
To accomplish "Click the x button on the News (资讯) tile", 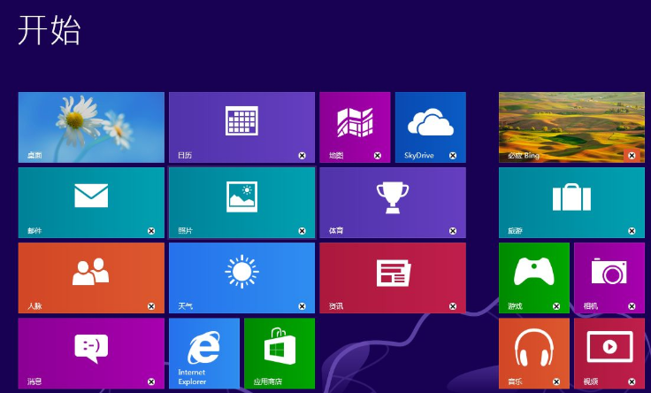I will tap(453, 306).
